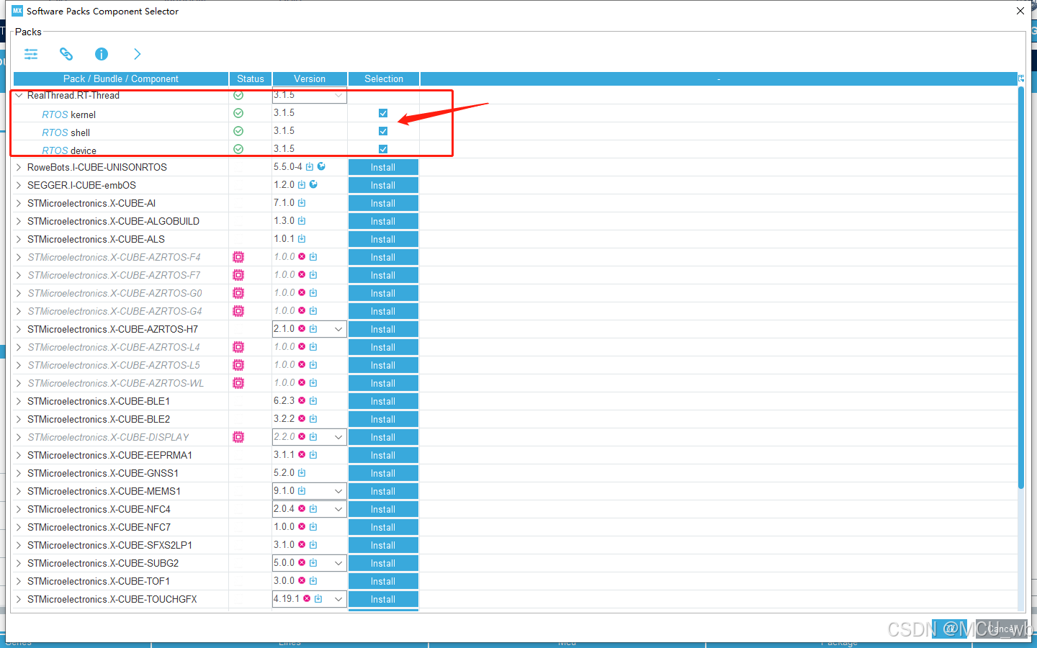Click red error icon in X-CUBE-EEPRMA1 version
This screenshot has width=1037, height=648.
[x=302, y=454]
